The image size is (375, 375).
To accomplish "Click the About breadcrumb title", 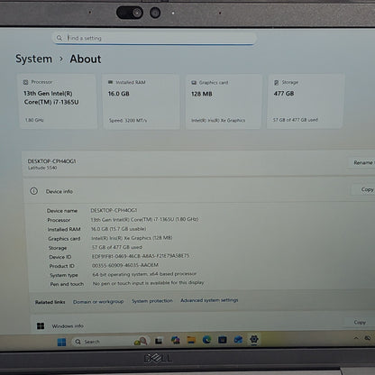I will coord(86,59).
